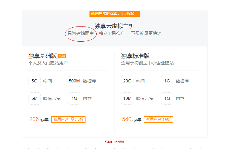Select the 5M peak bandwidth box
This screenshot has height=152, width=228.
tap(34, 98)
